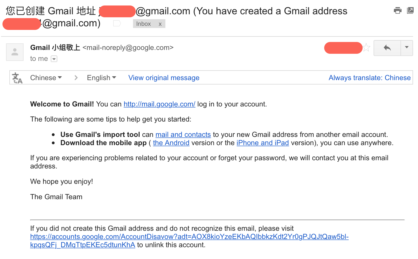The width and height of the screenshot is (418, 259).
Task: Click View original message
Action: tap(164, 78)
